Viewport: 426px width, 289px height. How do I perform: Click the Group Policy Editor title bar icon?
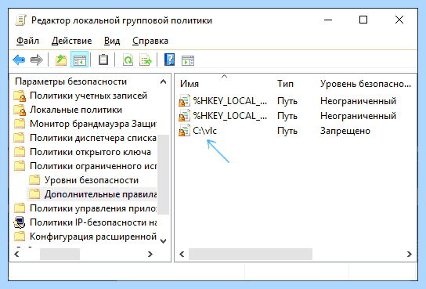[20, 20]
